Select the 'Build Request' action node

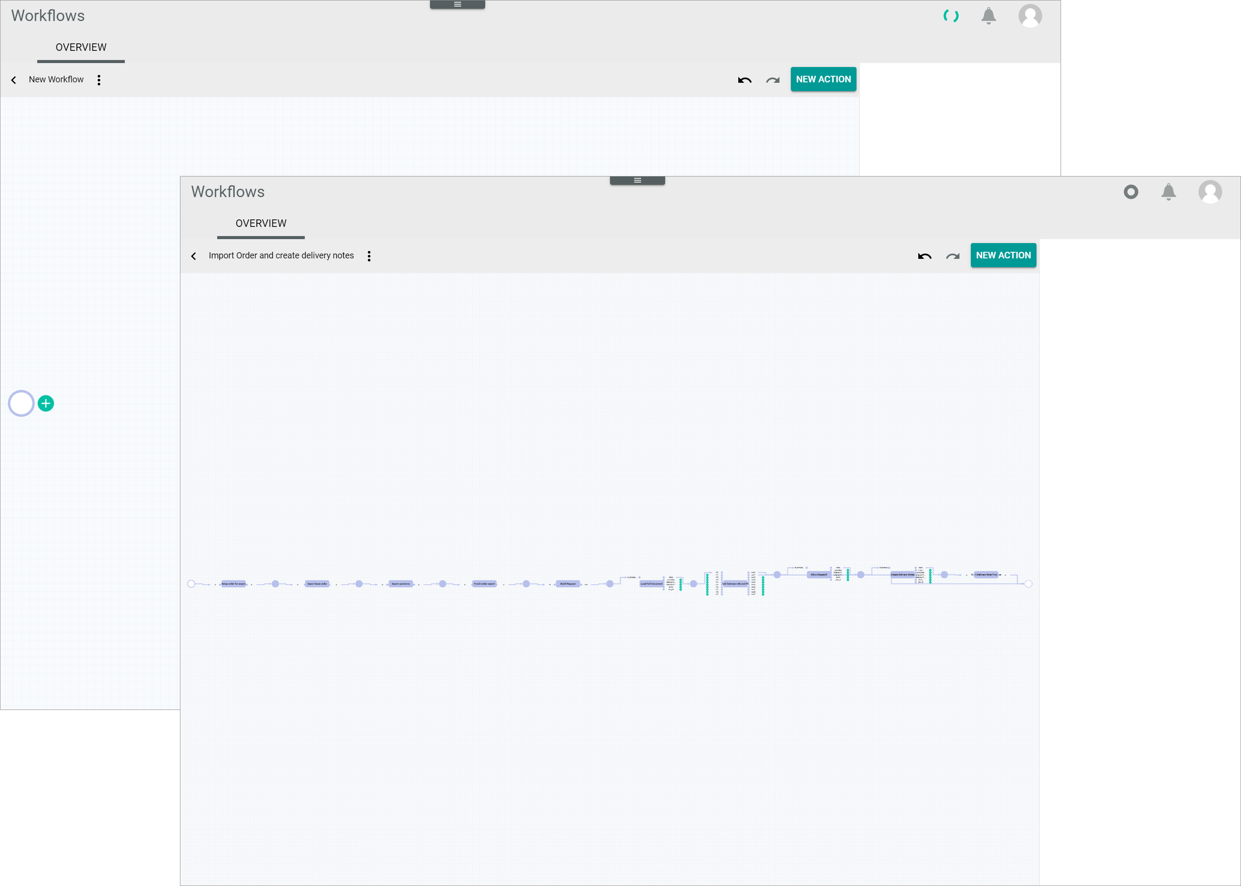point(568,584)
